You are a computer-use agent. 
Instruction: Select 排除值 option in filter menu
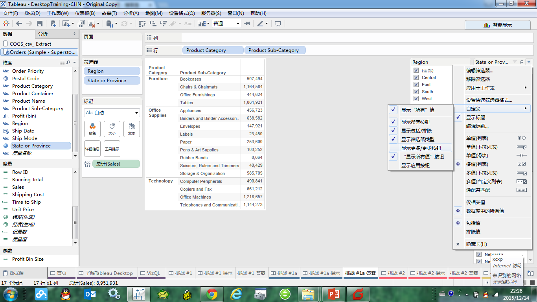492,232
